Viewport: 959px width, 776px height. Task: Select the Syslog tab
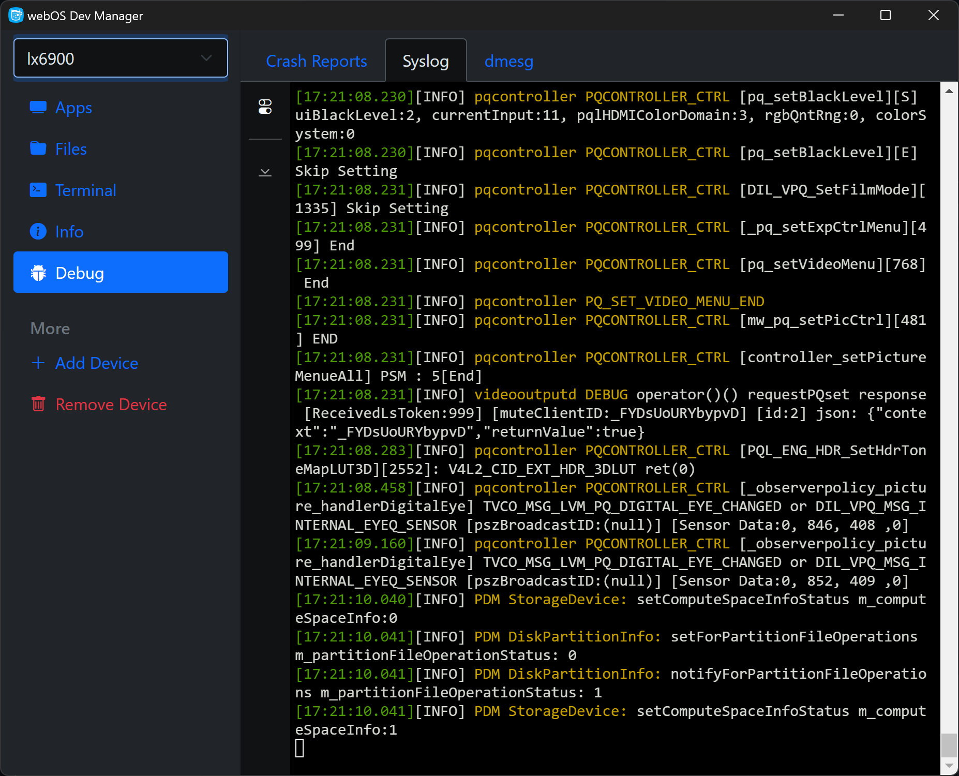click(x=425, y=61)
